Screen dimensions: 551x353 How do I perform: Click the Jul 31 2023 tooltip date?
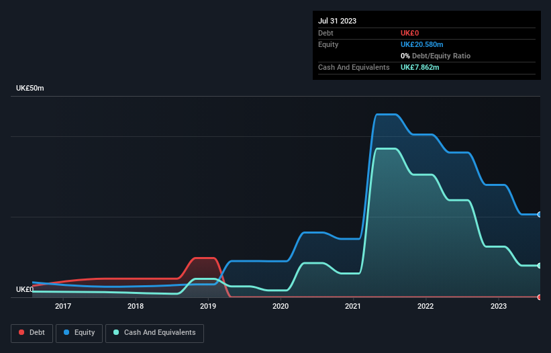click(337, 21)
